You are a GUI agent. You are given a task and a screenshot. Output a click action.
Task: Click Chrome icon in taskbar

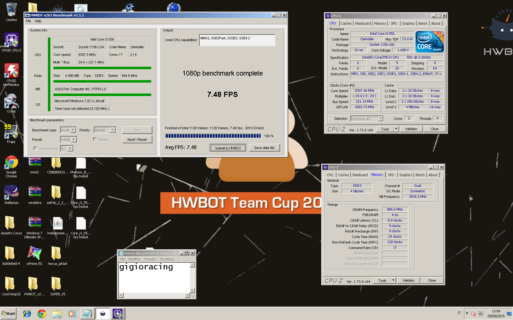pyautogui.click(x=42, y=313)
